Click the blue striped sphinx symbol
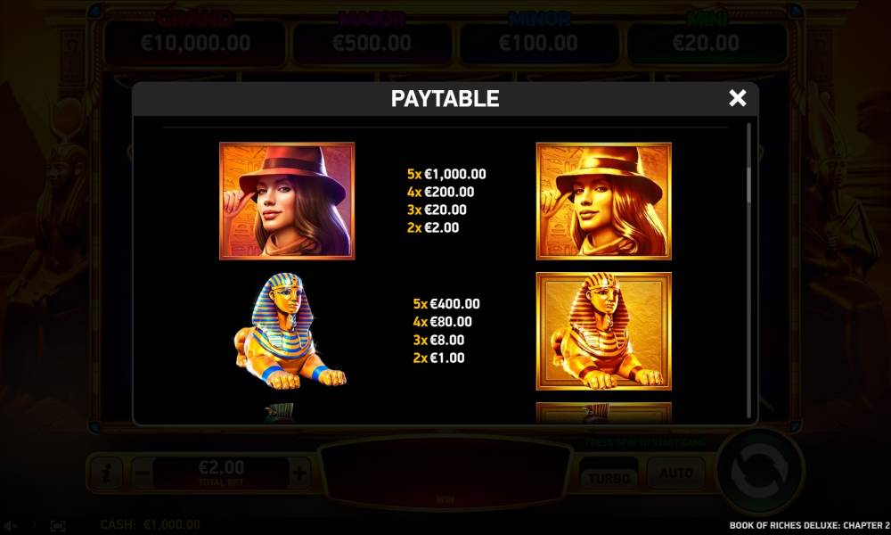 click(290, 331)
